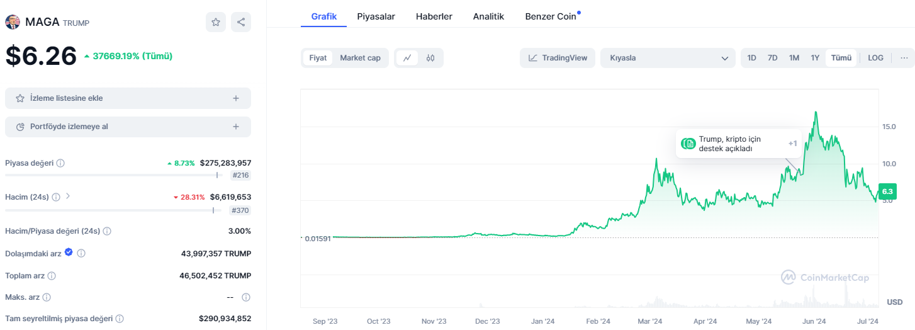Click the İzleme listesine ekle button
915x330 pixels.
(128, 98)
